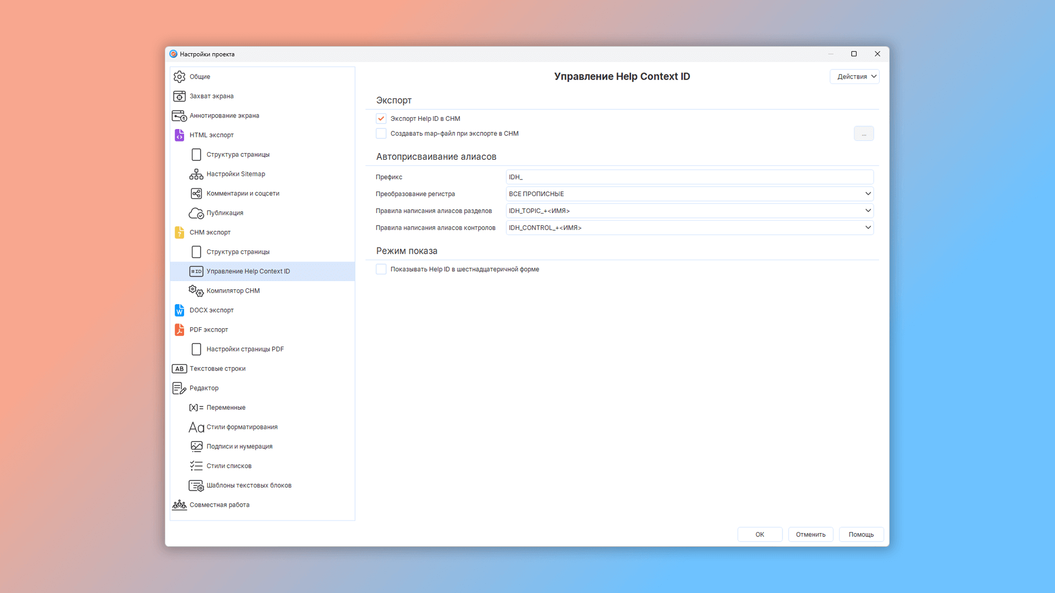Click into the Префикс input field
The image size is (1055, 593).
(x=689, y=177)
